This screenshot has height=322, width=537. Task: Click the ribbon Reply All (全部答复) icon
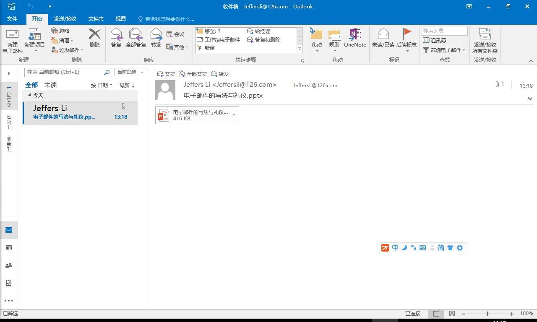tap(136, 34)
